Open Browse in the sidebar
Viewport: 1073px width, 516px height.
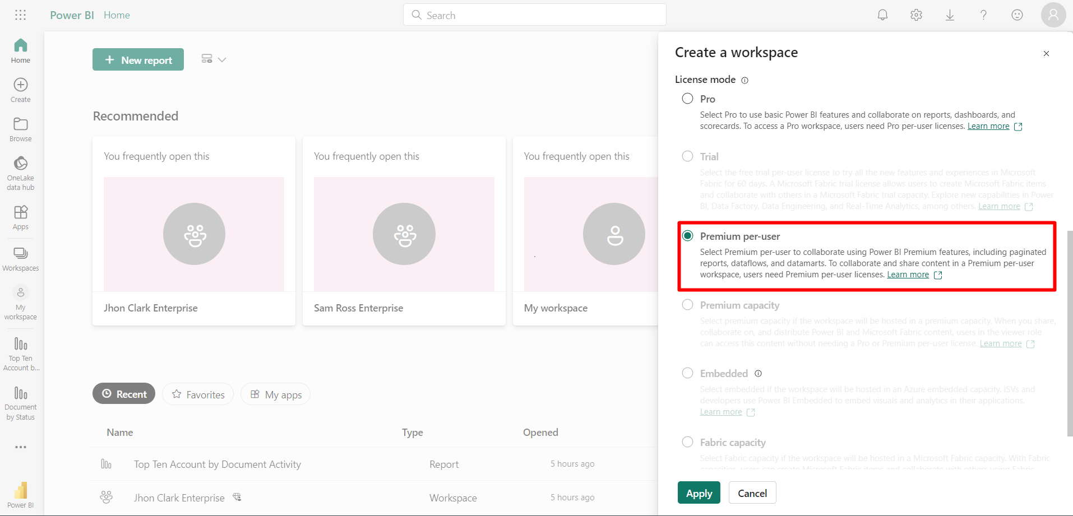pyautogui.click(x=21, y=129)
